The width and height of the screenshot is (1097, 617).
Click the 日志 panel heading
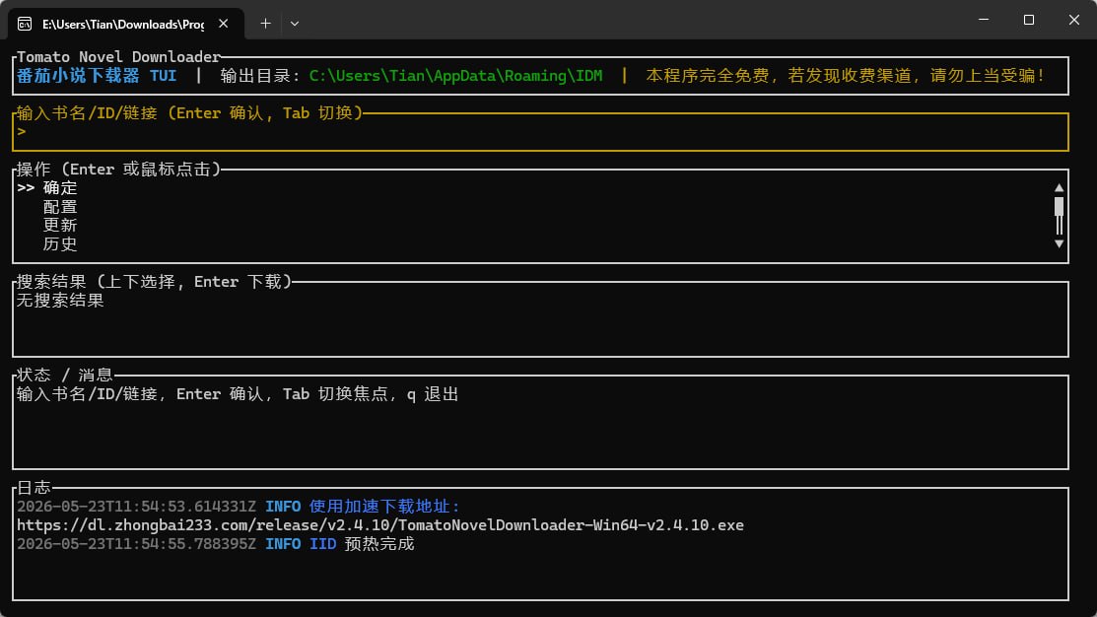tap(34, 488)
